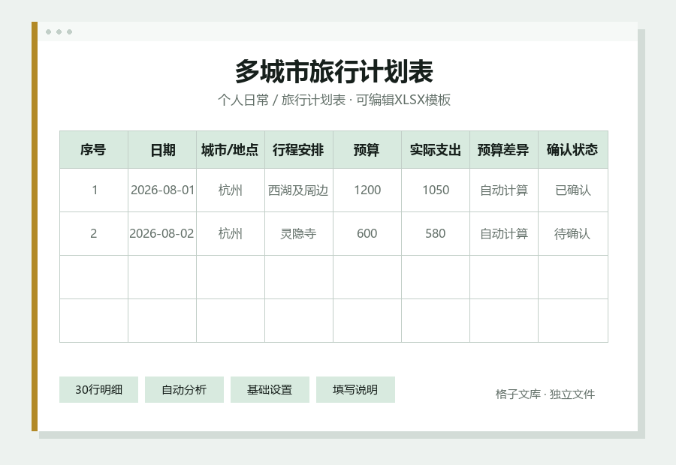Click the 待确认 status cell
Screen dimensions: 676x465
point(573,233)
